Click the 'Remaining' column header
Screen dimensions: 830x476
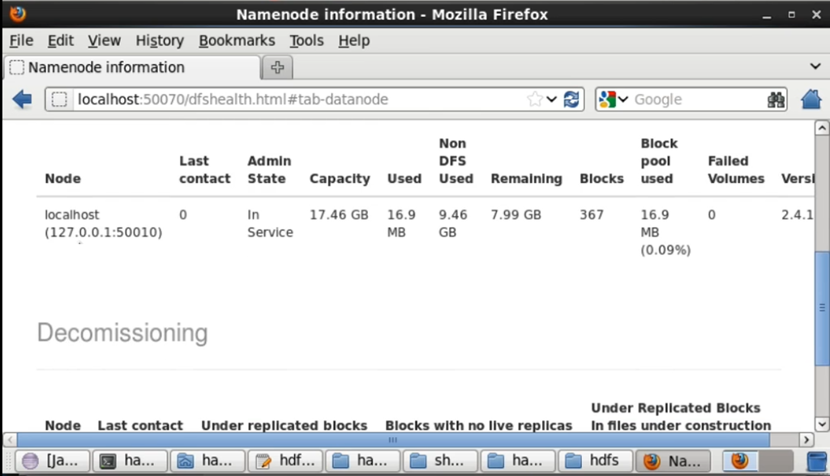[526, 179]
